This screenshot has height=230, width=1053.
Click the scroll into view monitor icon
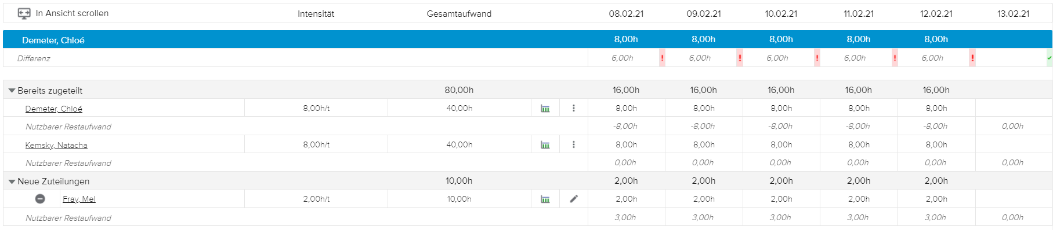(24, 13)
